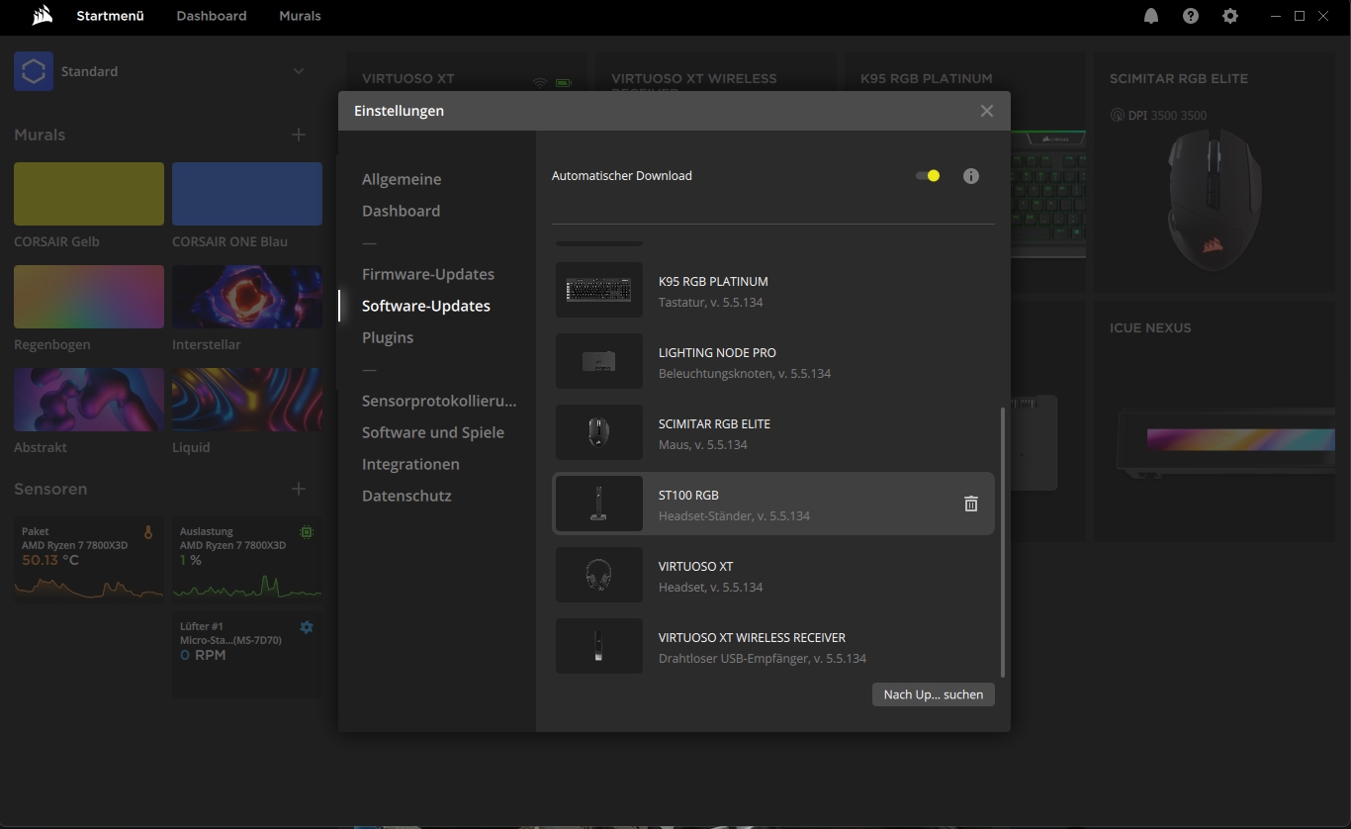Click the 'Tastatur, v. 5.5.134' text
Viewport: 1351px width, 829px height.
[710, 303]
